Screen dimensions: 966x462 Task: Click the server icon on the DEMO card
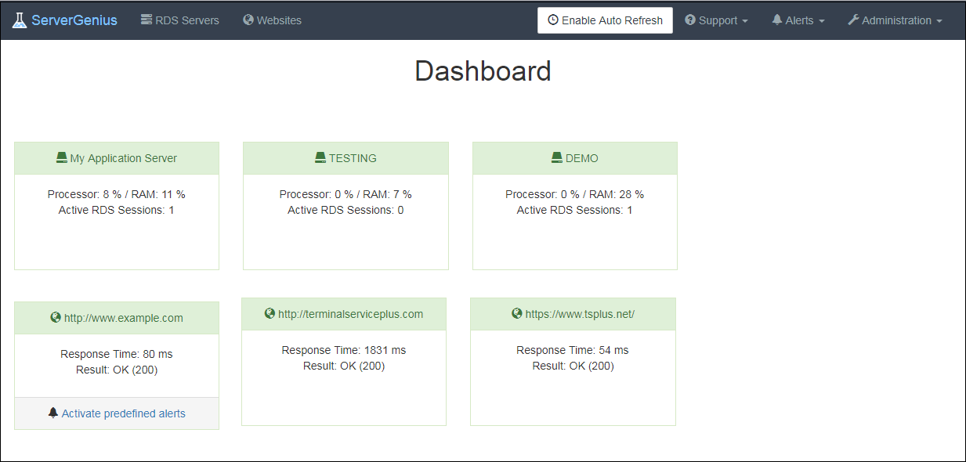(556, 157)
